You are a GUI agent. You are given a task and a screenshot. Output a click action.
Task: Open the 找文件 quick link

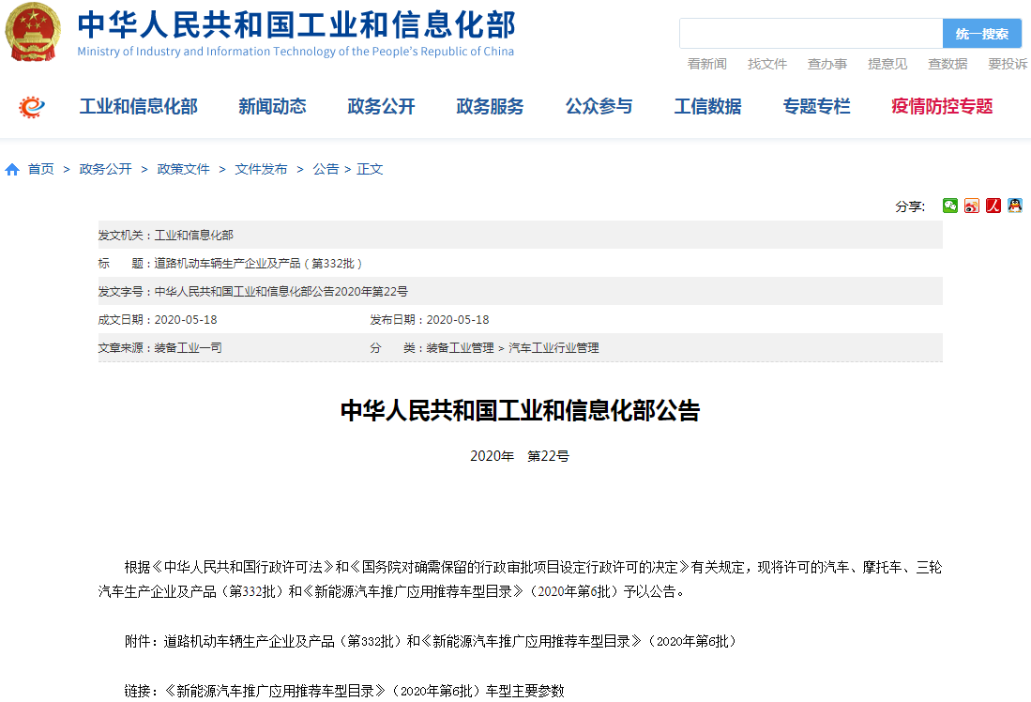tap(767, 64)
